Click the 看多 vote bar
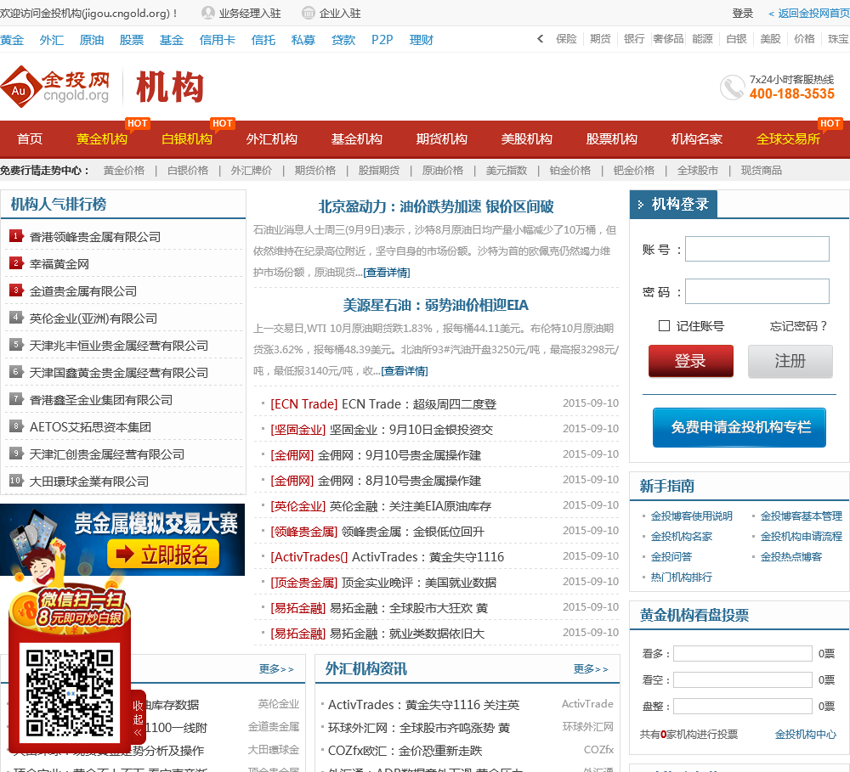Screen dimensions: 850x772 tap(743, 653)
